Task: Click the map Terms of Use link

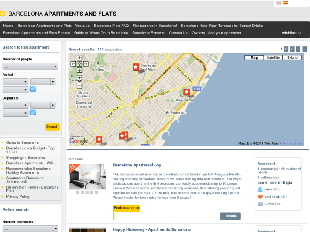Action: 292,143
